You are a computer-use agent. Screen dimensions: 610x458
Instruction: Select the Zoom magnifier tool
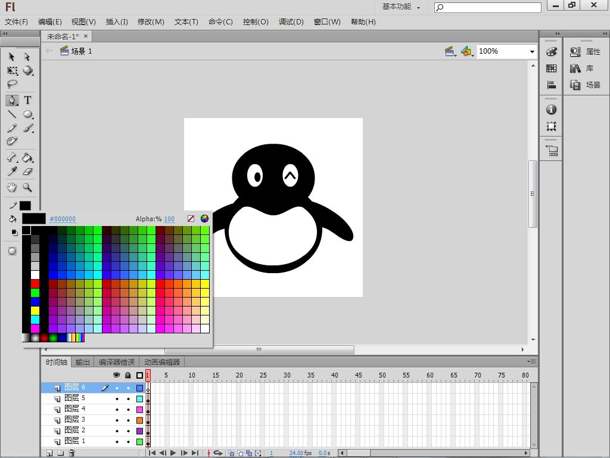[27, 187]
